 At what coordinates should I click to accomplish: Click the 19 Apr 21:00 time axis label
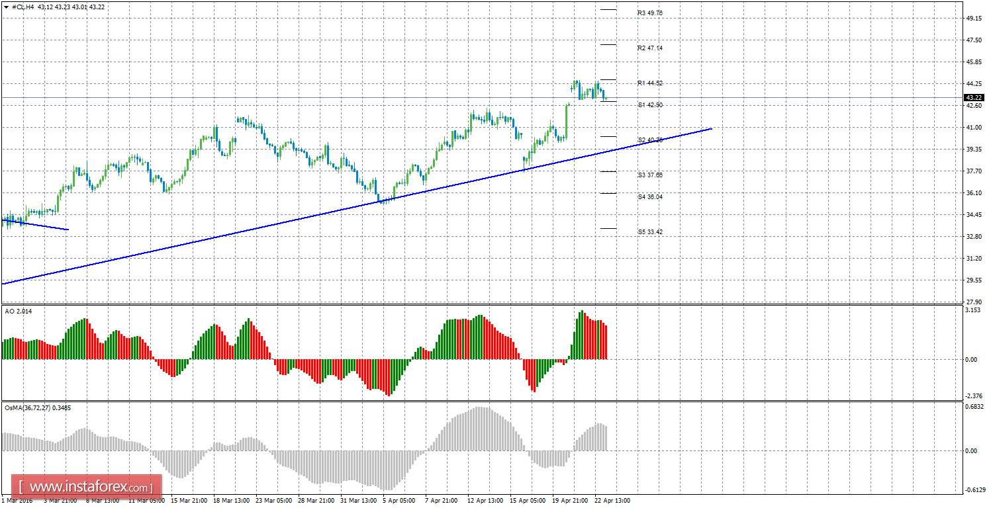570,501
